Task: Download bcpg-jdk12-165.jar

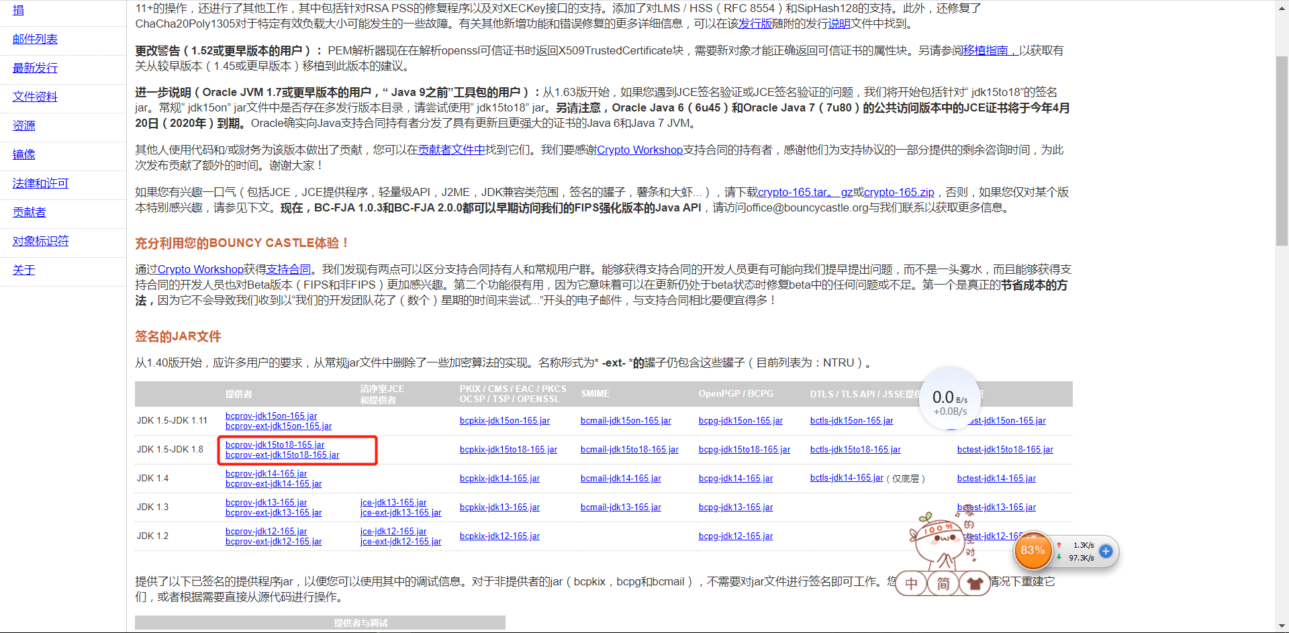Action: point(736,536)
